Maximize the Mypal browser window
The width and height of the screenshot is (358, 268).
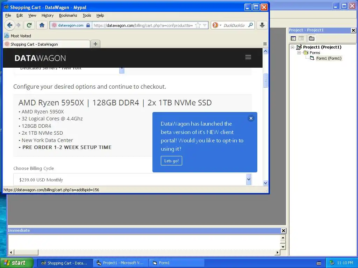click(x=256, y=7)
